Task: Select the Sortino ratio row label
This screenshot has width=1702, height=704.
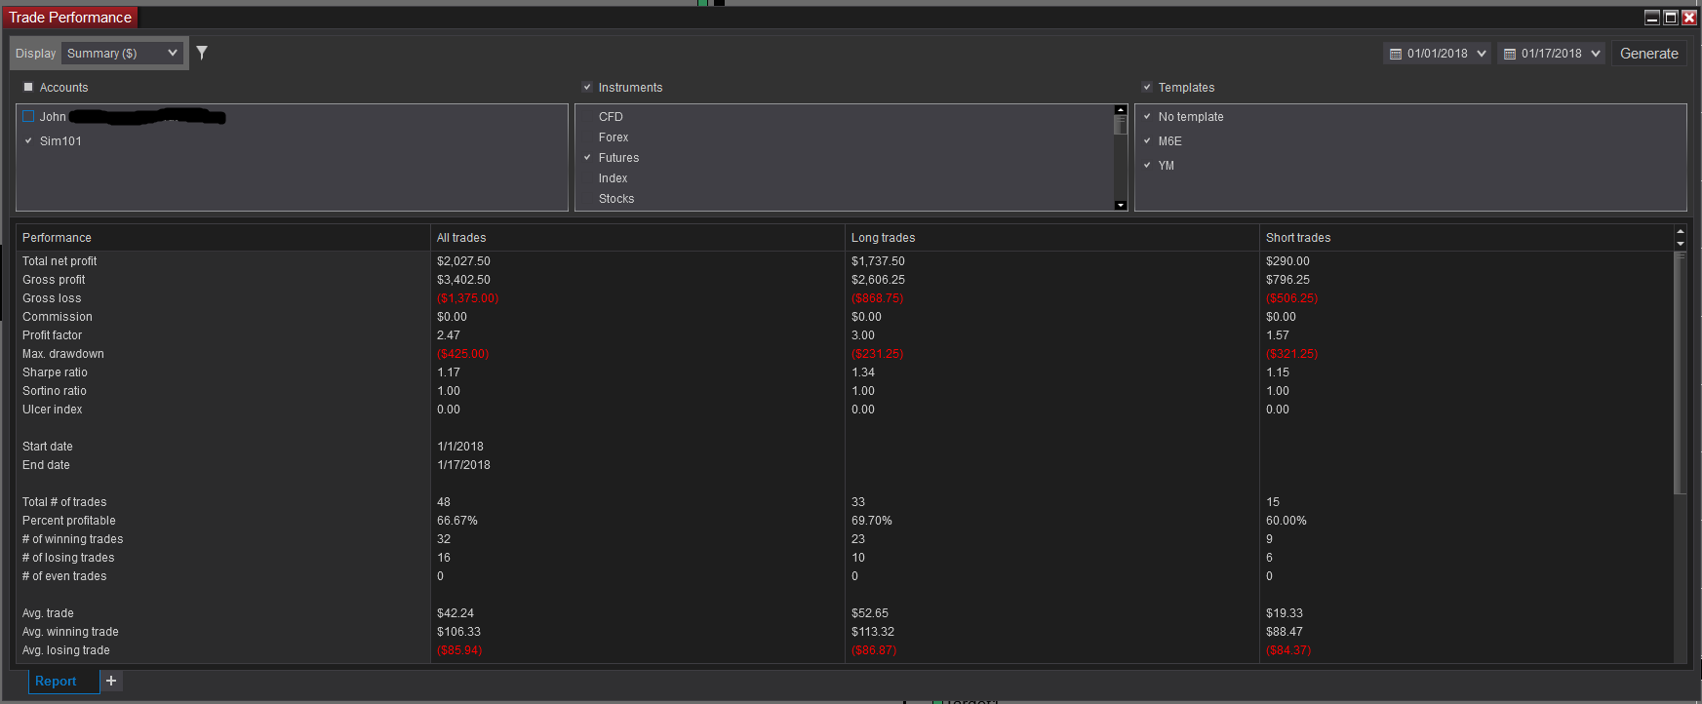Action: coord(55,391)
